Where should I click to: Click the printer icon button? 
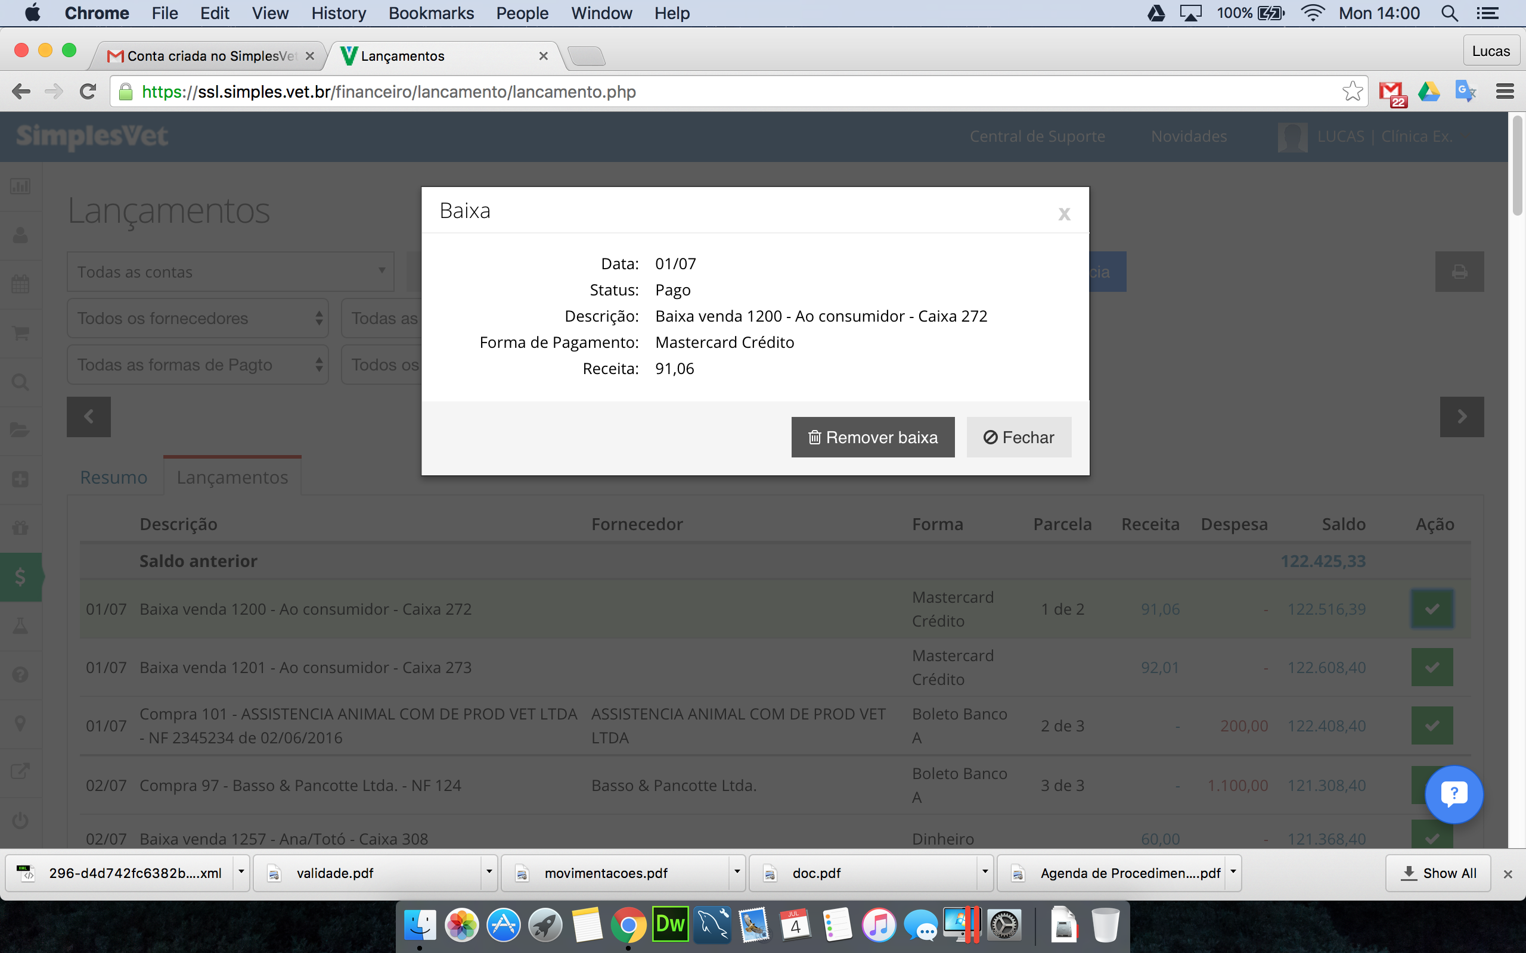pos(1459,272)
